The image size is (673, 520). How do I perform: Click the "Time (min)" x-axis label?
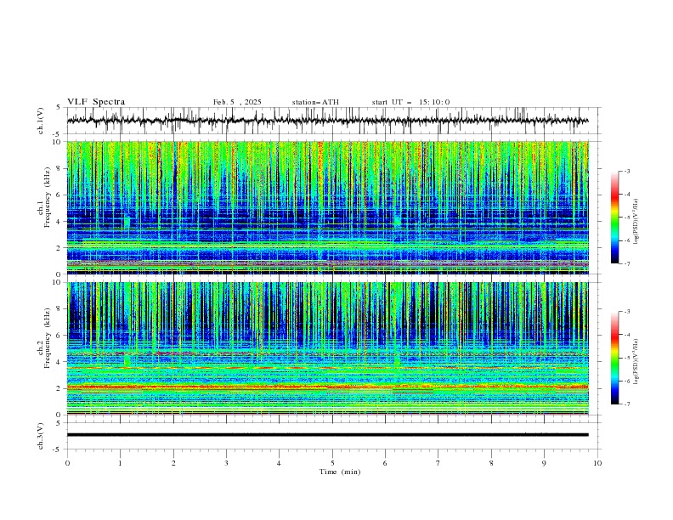click(340, 472)
